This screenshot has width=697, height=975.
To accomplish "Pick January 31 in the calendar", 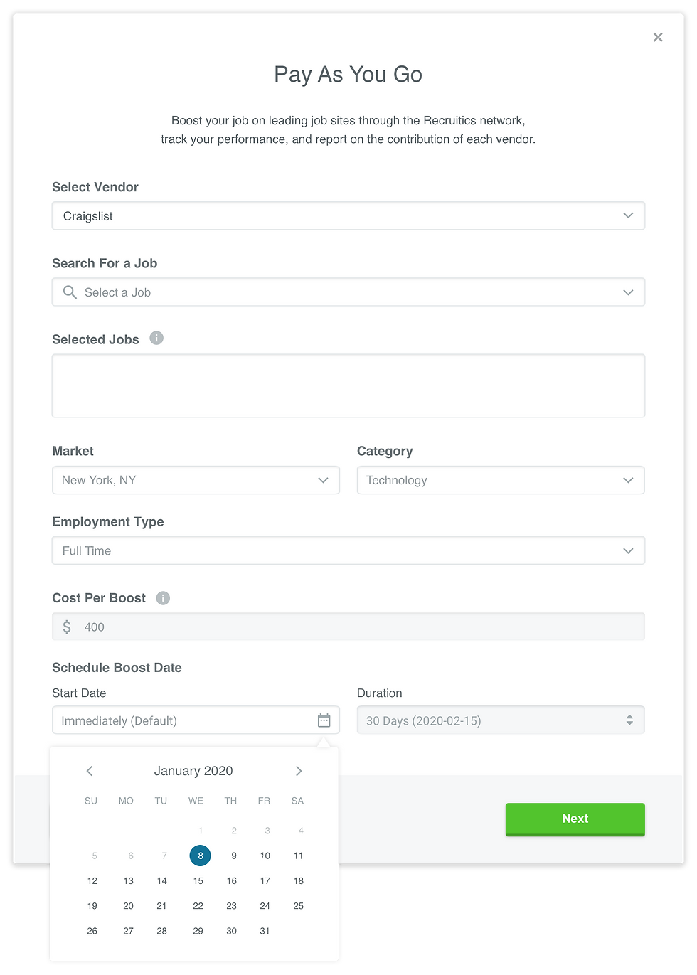I will pos(265,931).
